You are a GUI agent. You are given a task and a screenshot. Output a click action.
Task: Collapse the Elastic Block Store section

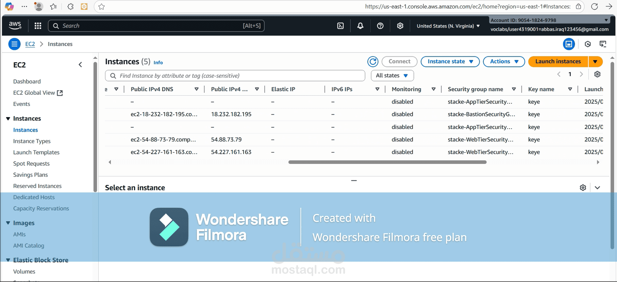click(x=8, y=260)
